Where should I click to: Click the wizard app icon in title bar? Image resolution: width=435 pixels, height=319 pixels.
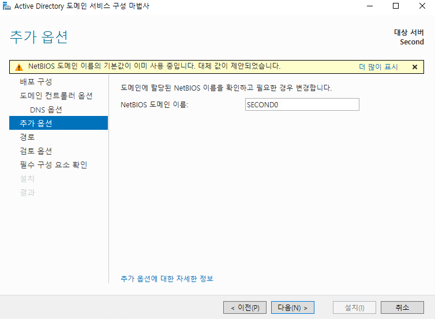click(7, 6)
